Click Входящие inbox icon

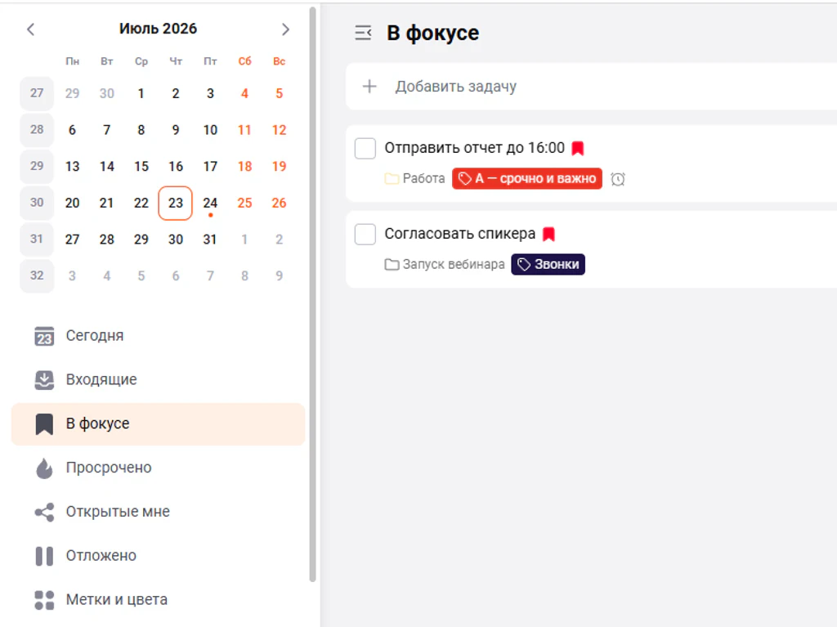[44, 380]
